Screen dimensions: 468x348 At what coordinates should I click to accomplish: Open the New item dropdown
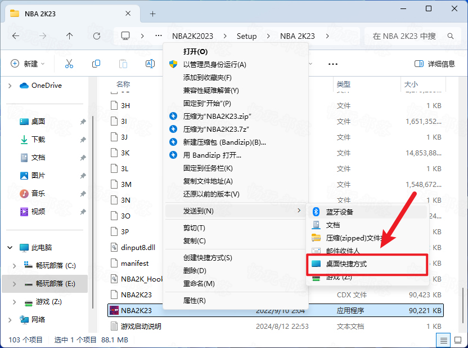[28, 64]
